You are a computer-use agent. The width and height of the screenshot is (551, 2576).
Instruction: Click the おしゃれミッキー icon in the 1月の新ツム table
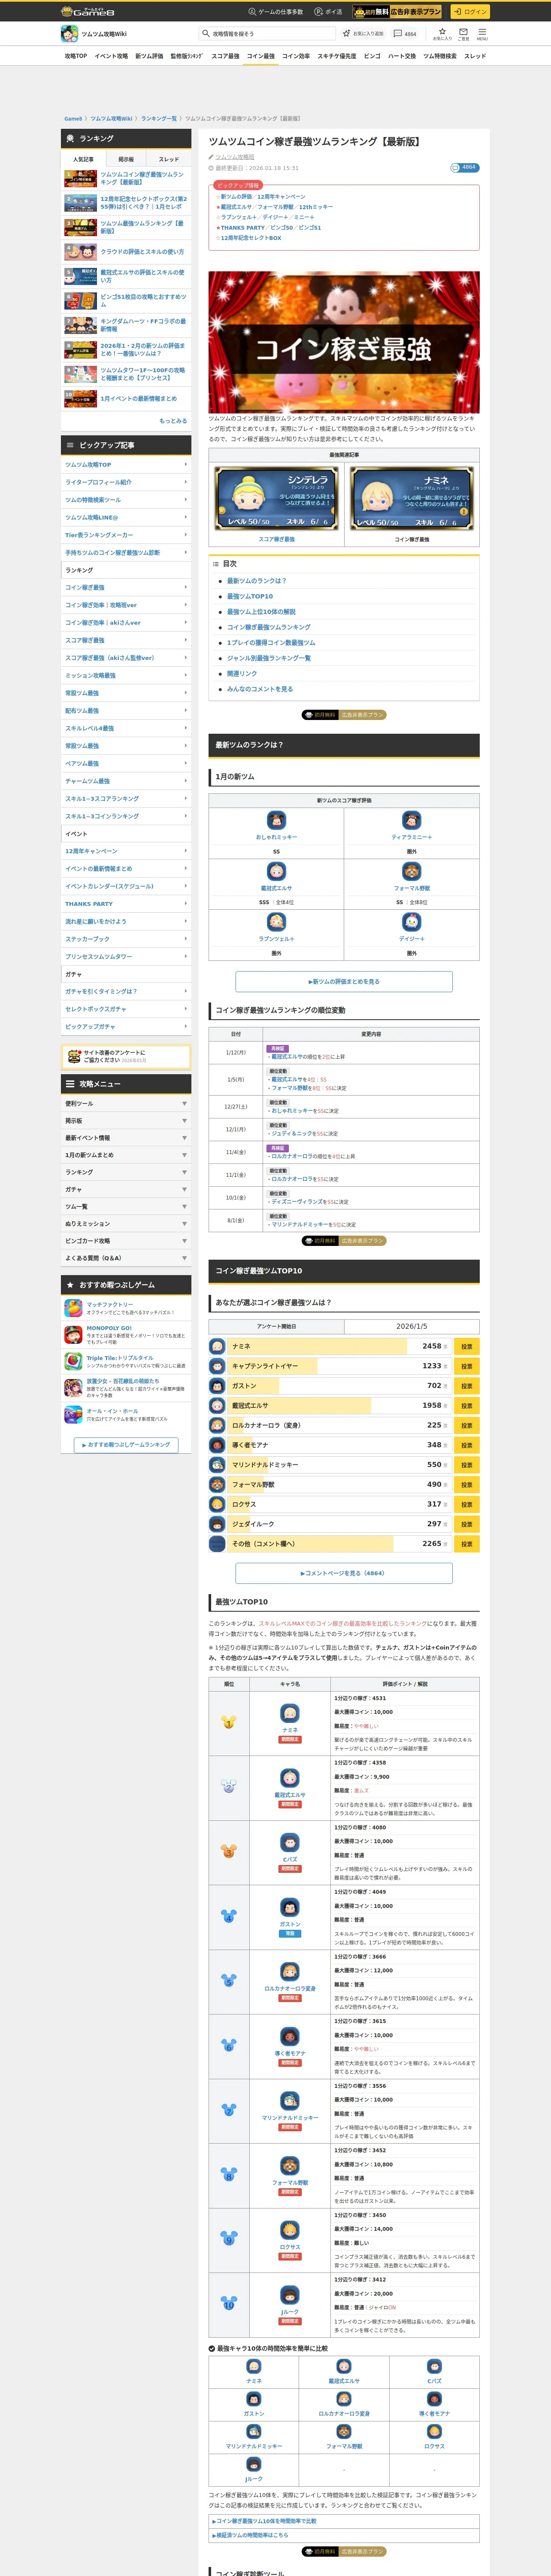(276, 820)
